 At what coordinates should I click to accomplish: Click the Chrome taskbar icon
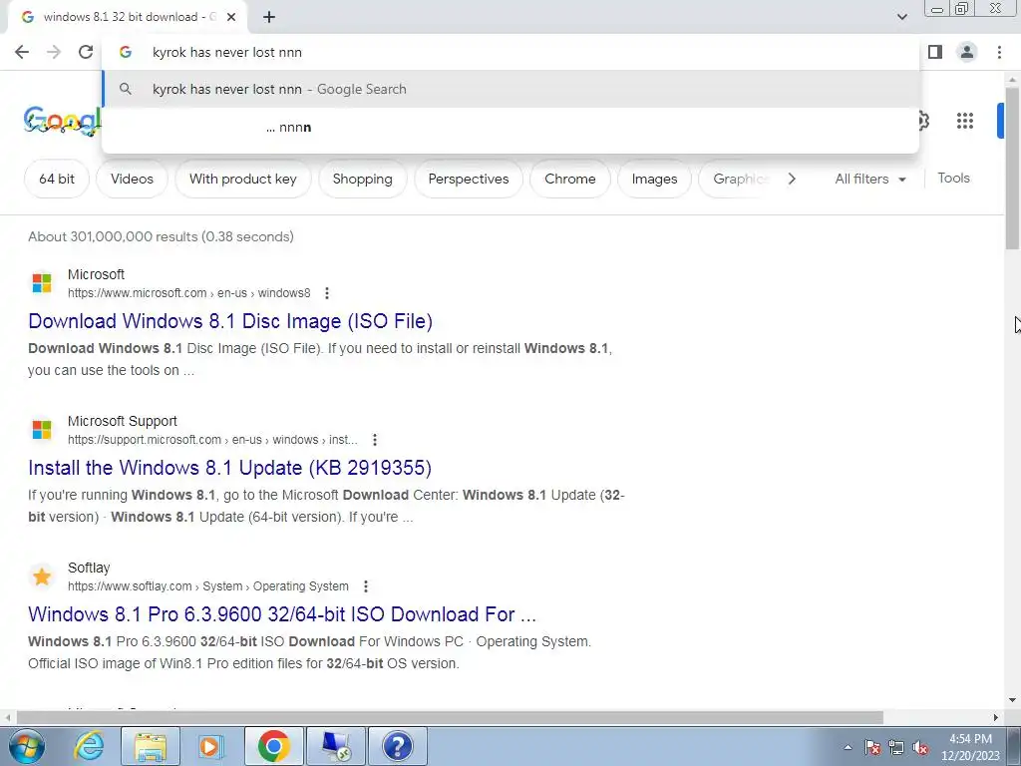[x=273, y=746]
